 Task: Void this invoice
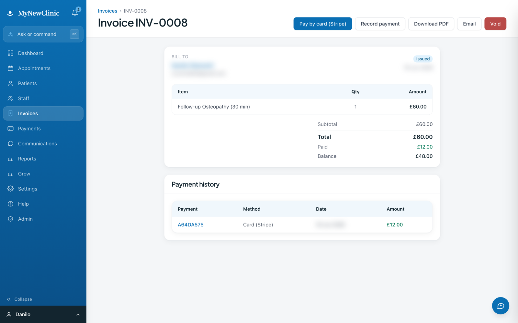pyautogui.click(x=495, y=24)
